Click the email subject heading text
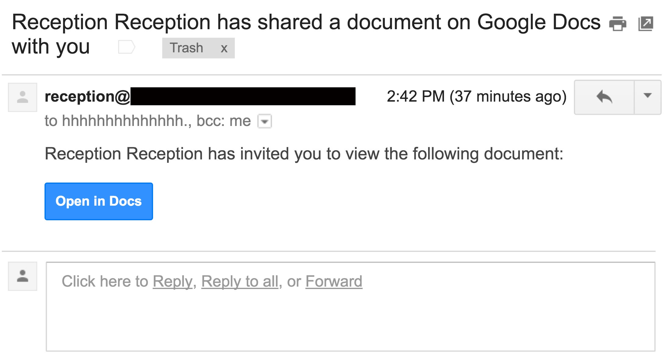The image size is (669, 359). click(x=306, y=34)
